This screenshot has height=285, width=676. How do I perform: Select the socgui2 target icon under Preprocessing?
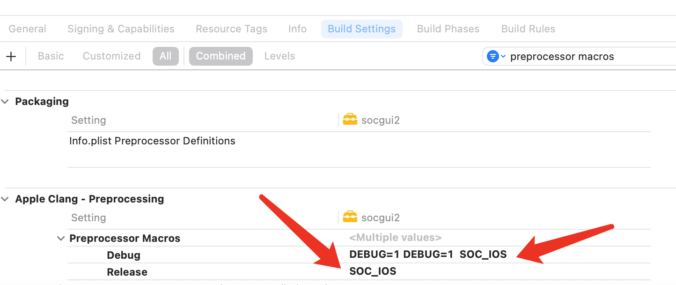pos(350,217)
